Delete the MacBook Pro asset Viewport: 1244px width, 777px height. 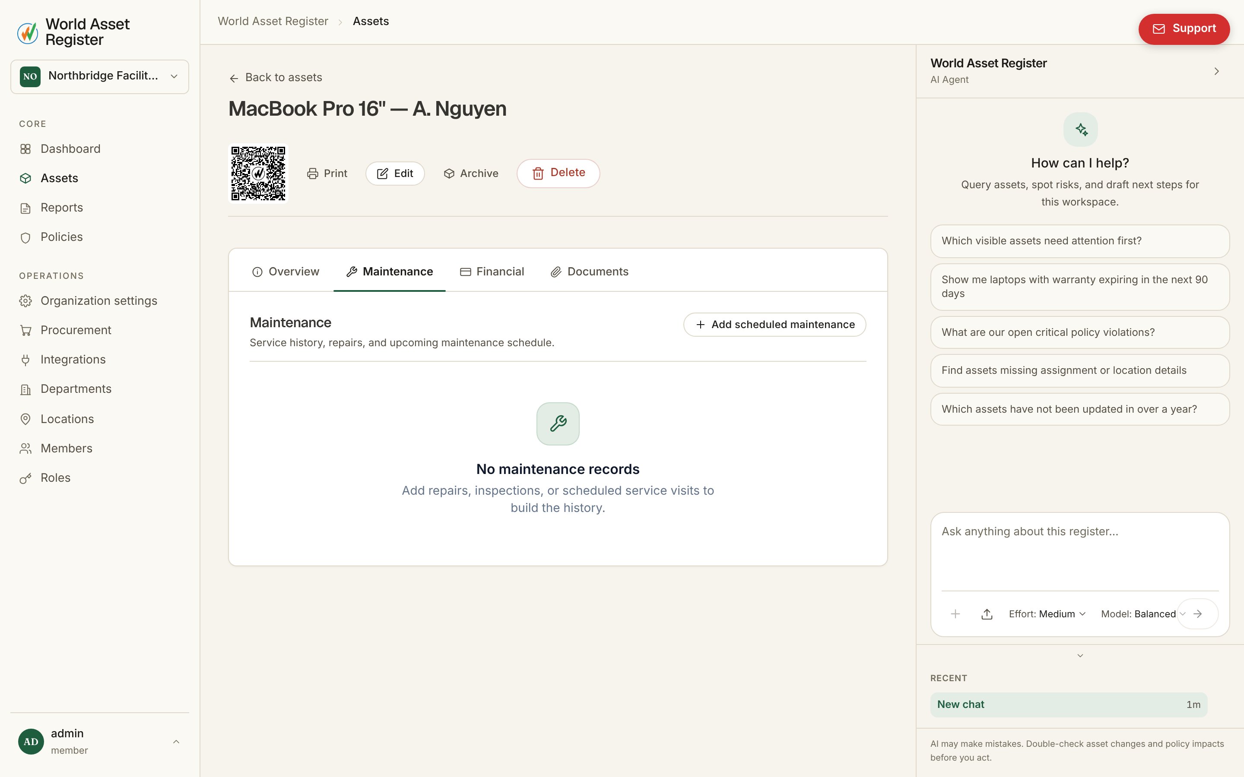tap(558, 173)
